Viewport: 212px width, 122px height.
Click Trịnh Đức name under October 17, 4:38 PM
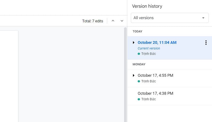pos(148,99)
